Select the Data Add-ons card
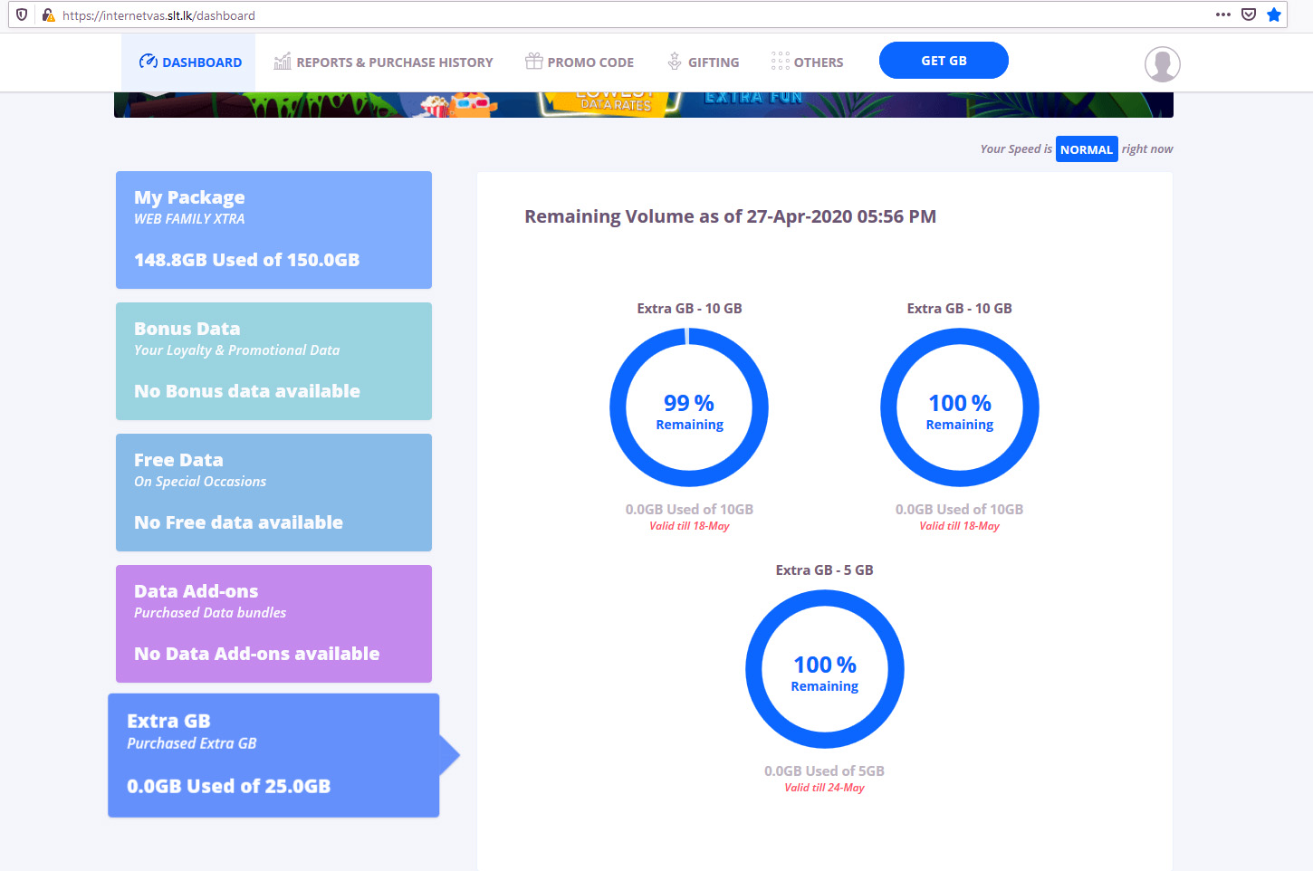1313x871 pixels. tap(273, 624)
